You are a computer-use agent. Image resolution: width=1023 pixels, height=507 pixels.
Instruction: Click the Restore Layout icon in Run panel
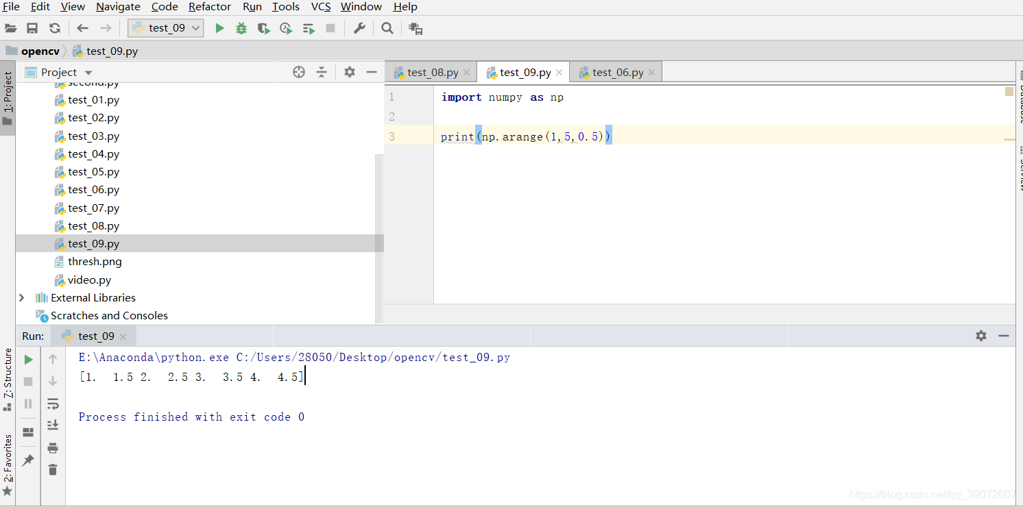28,432
